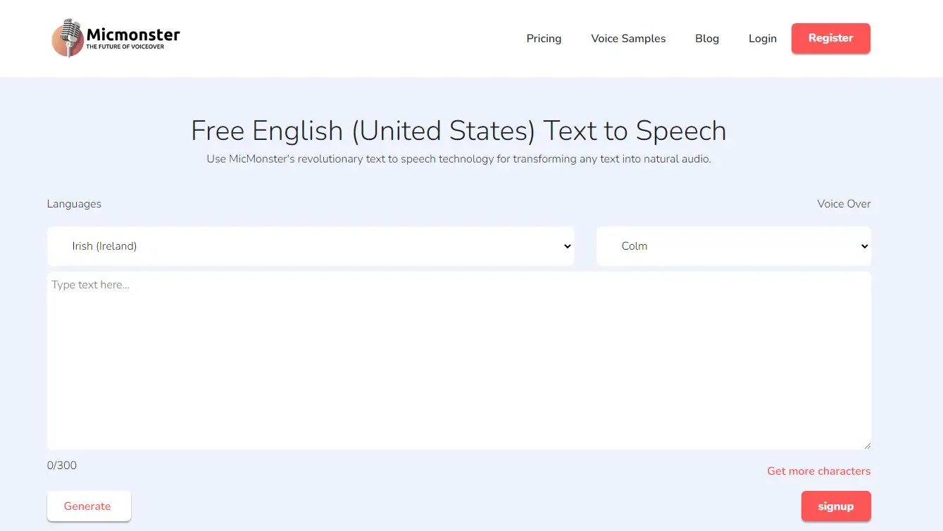Click the textarea resize handle at bottom-right corner
943x531 pixels.
(x=867, y=444)
